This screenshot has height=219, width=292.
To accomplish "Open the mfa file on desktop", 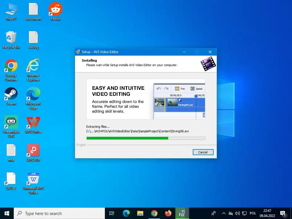I will [x=11, y=153].
